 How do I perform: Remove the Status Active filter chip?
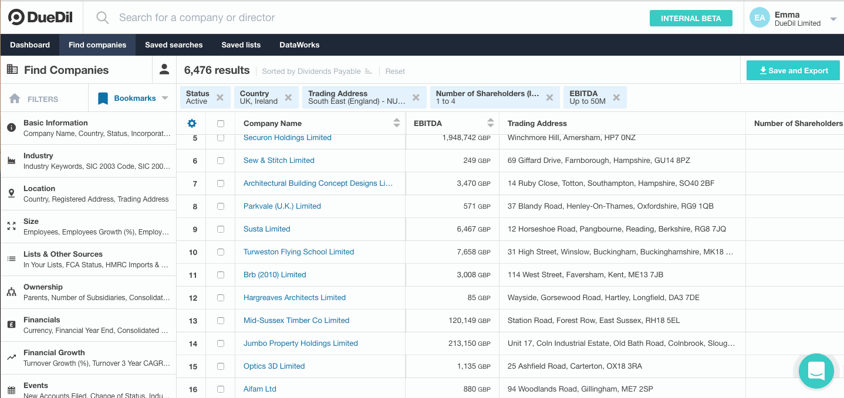(220, 97)
